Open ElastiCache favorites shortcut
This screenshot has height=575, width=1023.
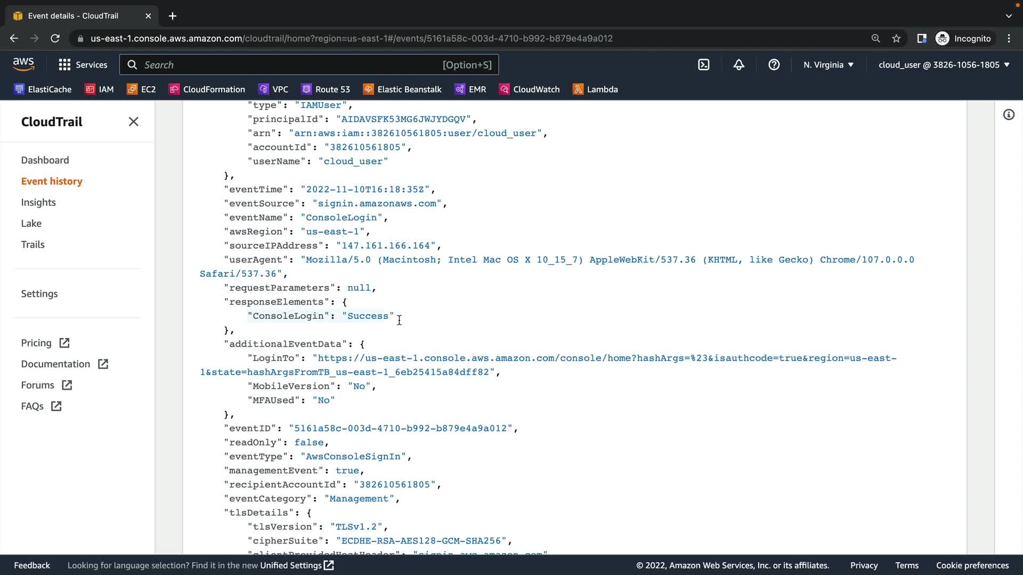tap(43, 89)
